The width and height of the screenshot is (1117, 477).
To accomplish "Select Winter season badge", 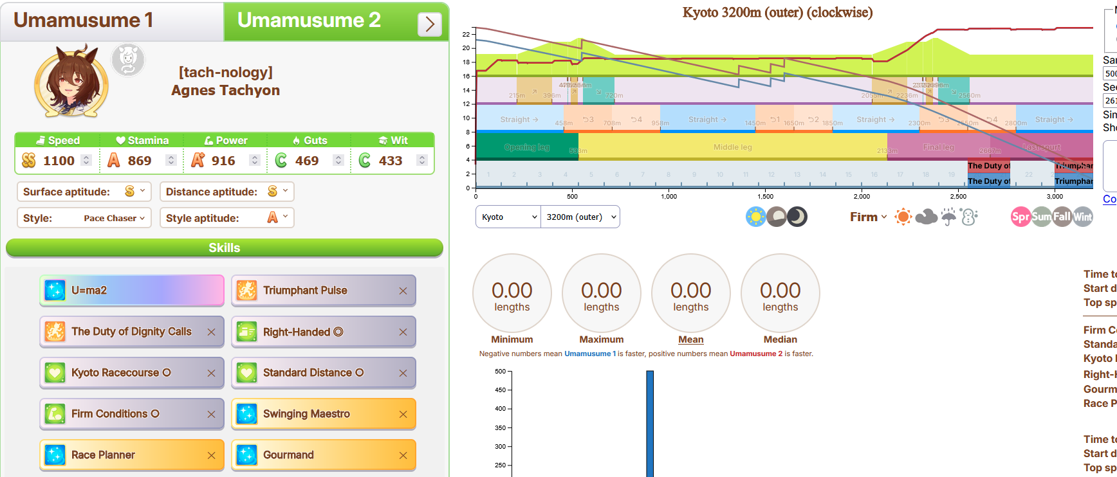I will 1082,217.
